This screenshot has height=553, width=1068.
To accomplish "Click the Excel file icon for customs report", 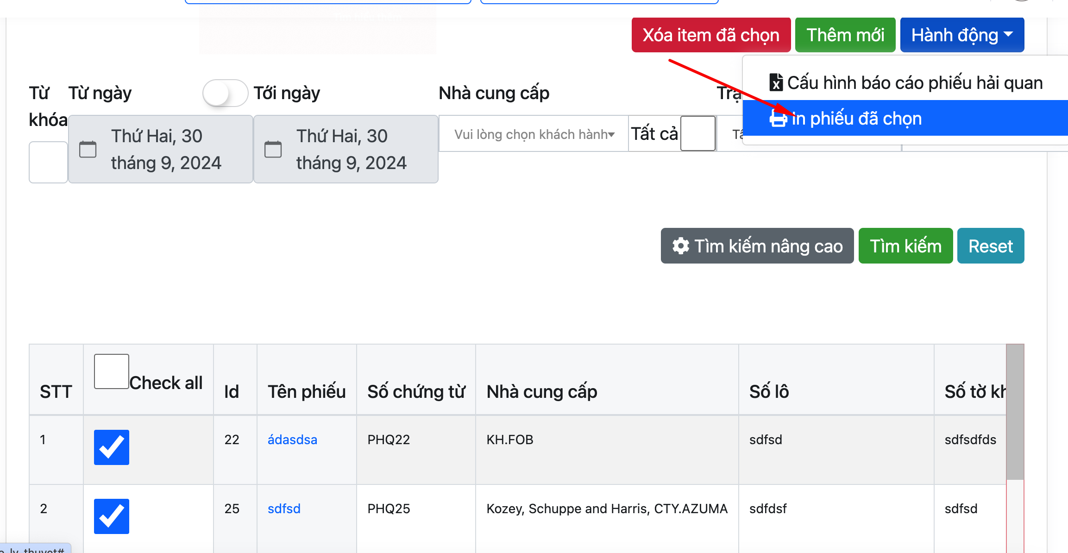I will (x=776, y=83).
